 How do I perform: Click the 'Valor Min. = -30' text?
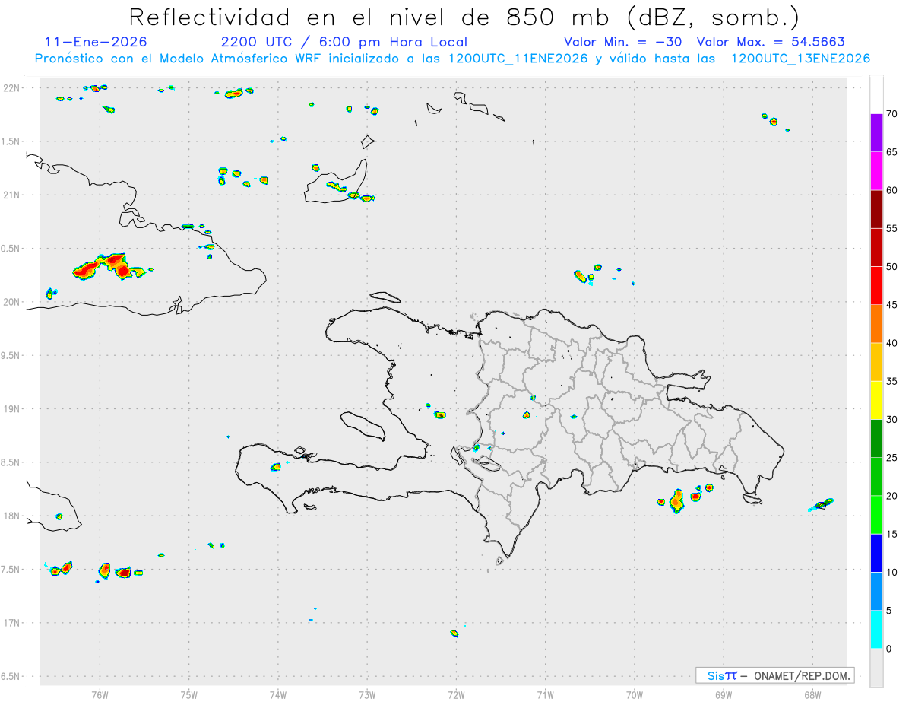pos(622,42)
